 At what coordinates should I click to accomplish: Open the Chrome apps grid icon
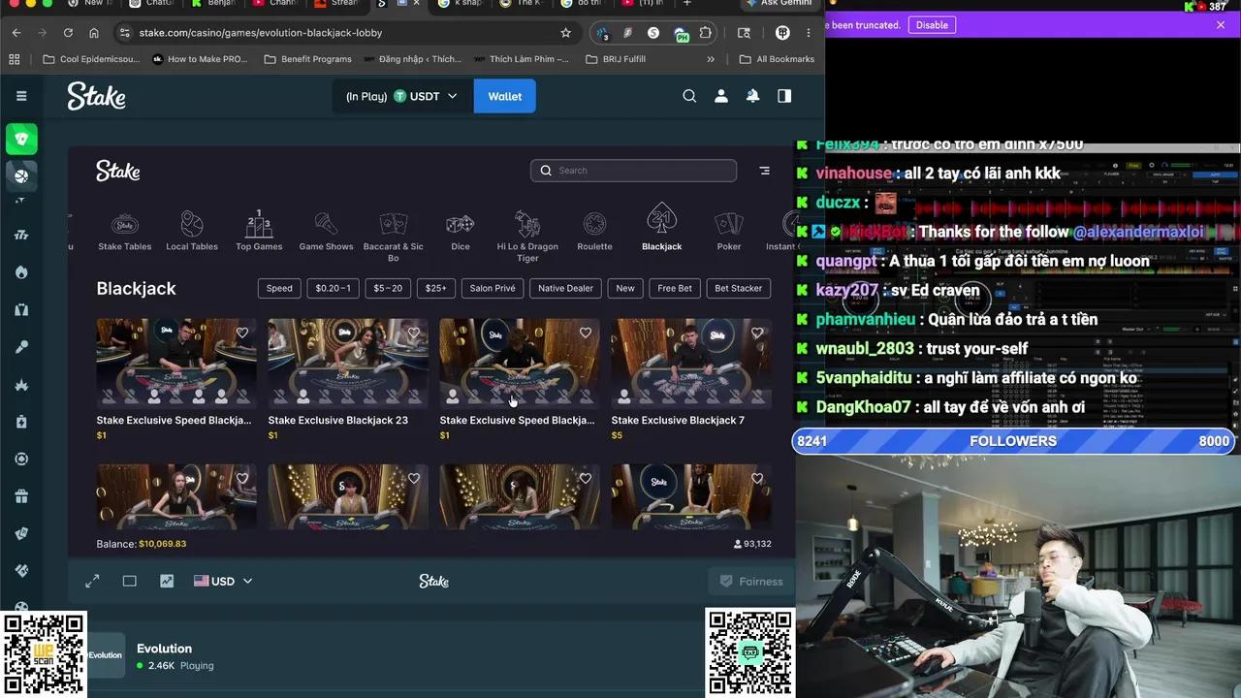tap(15, 59)
